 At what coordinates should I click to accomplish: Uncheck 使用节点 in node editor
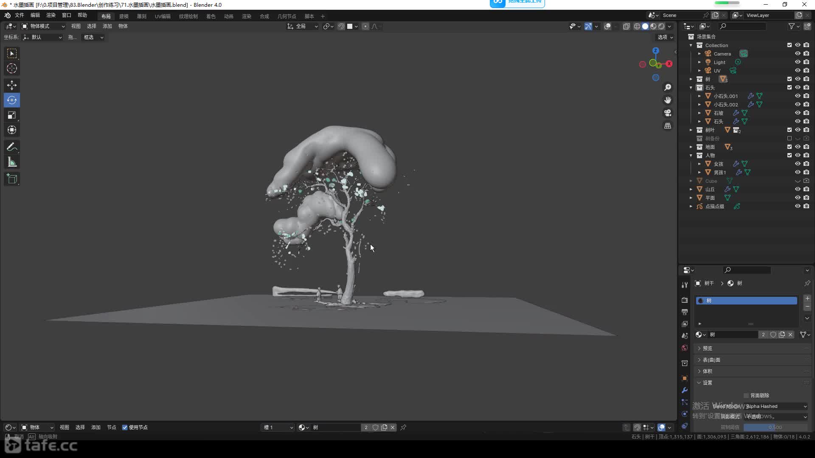coord(125,427)
